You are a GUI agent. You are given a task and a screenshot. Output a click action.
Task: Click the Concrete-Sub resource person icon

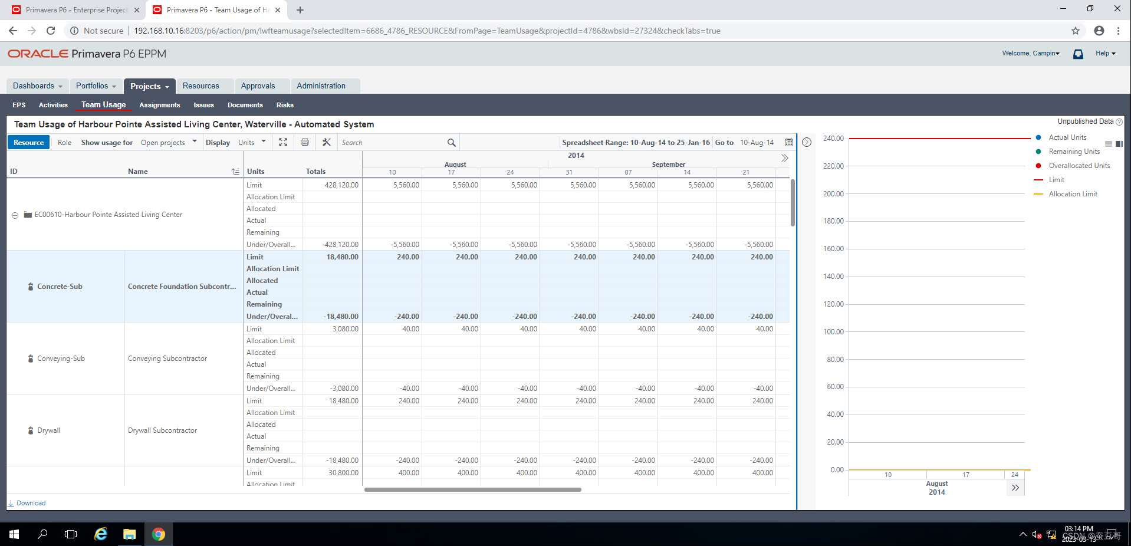[x=31, y=287]
